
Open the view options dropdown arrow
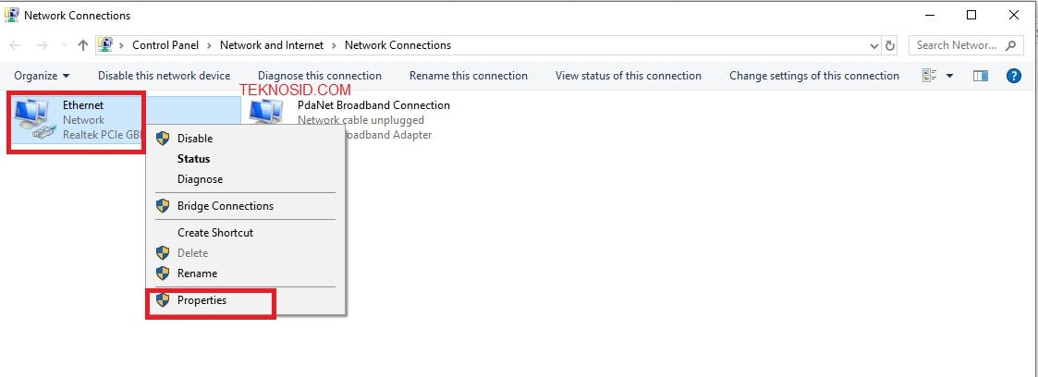[x=950, y=76]
